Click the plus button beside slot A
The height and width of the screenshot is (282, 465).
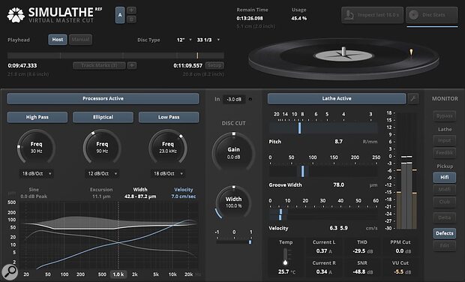point(132,10)
